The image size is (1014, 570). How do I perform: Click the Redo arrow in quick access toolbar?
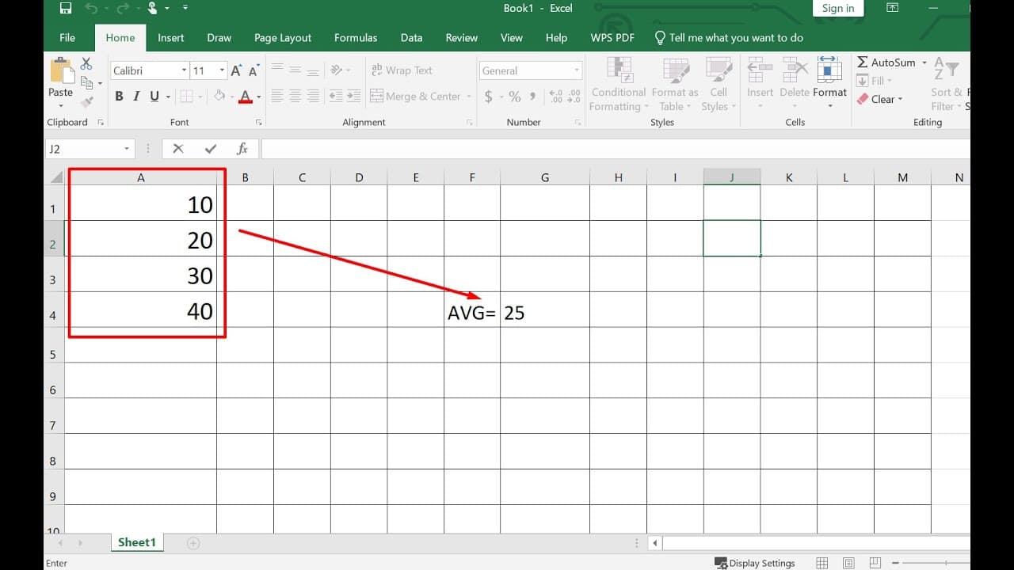(122, 9)
